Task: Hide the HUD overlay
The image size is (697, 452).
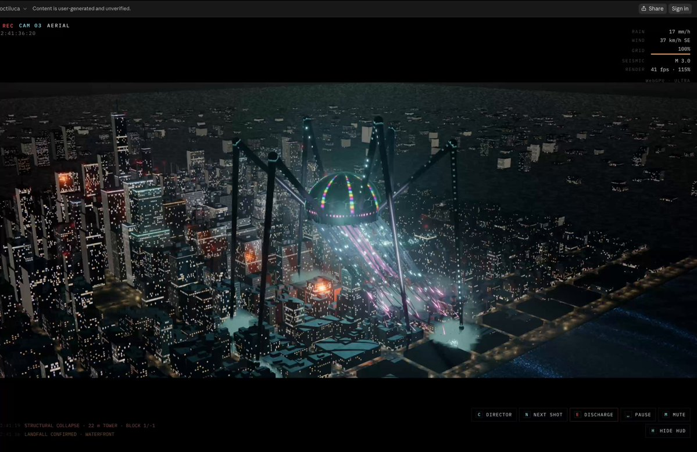Action: [x=668, y=431]
